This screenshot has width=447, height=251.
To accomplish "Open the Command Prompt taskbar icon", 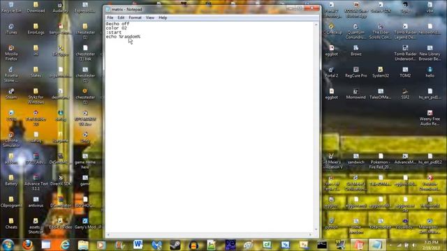I will tap(321, 245).
